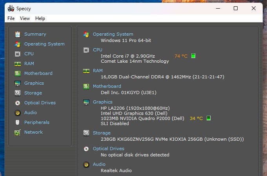
Task: Go to Operating System section in sidebar
Action: 44,44
